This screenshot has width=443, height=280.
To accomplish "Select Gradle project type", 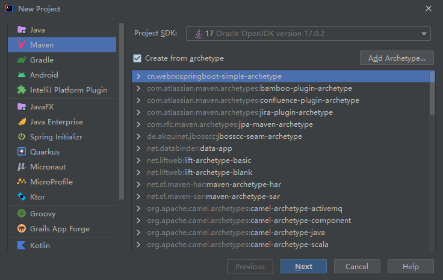I will point(62,59).
